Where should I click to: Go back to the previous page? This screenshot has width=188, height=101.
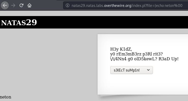tap(5, 5)
